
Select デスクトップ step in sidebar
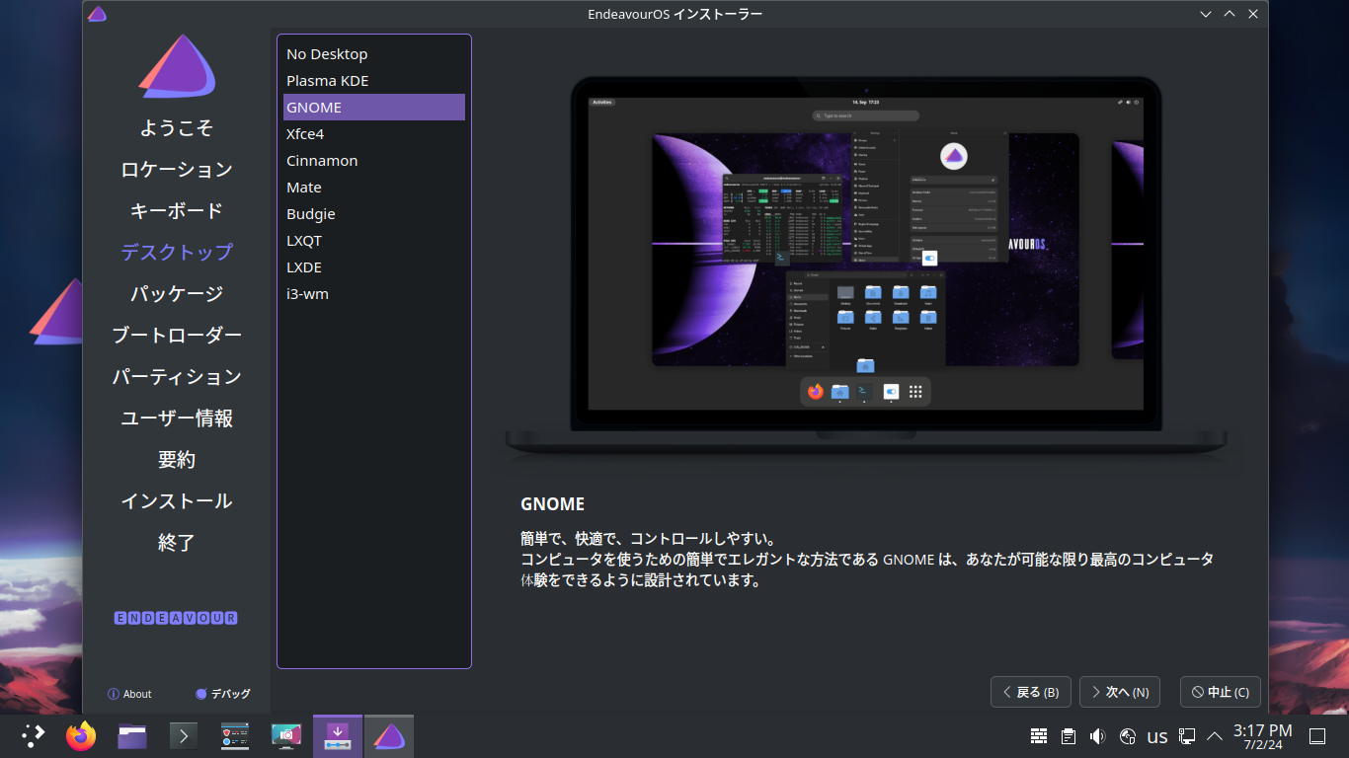click(x=177, y=253)
